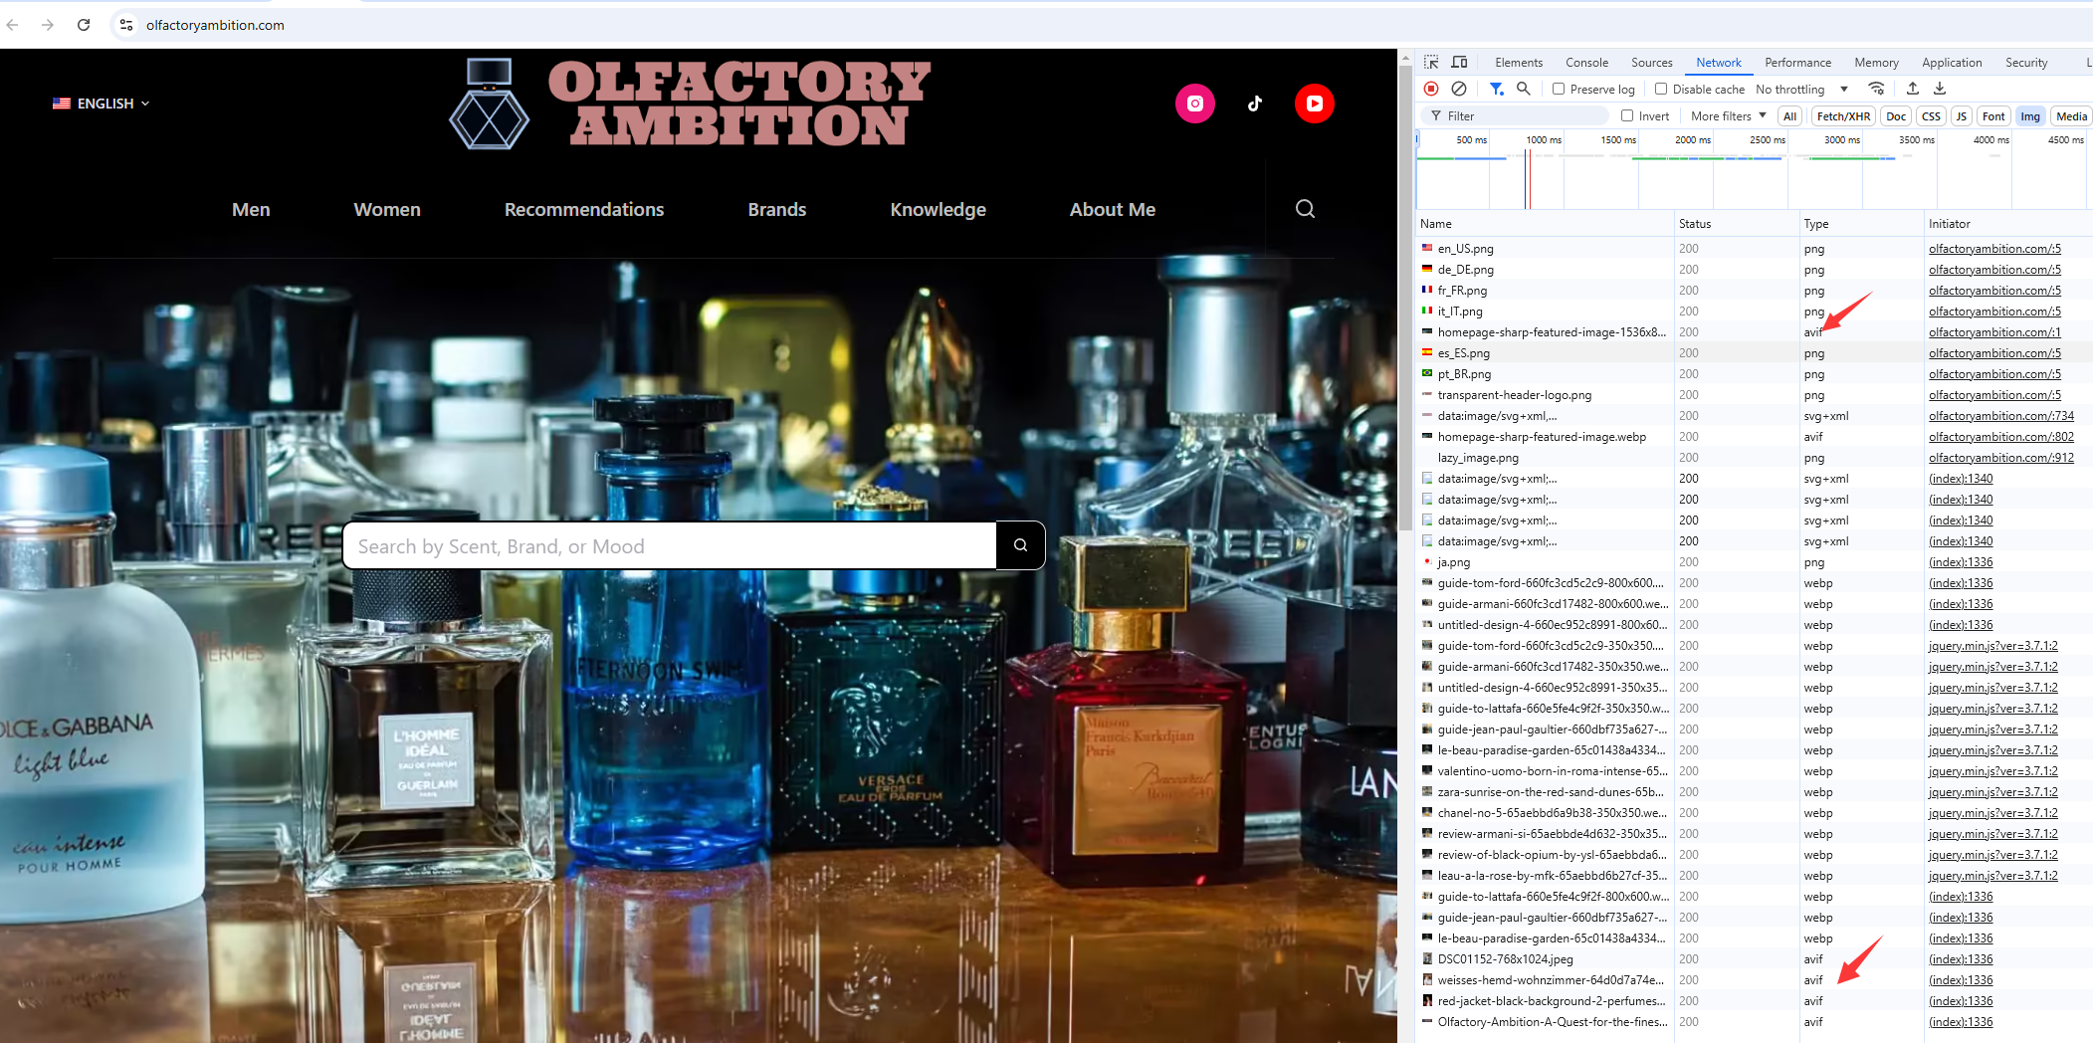This screenshot has width=2093, height=1043.
Task: Focus the Search by Scent, Brand, or Mood field
Action: (669, 545)
